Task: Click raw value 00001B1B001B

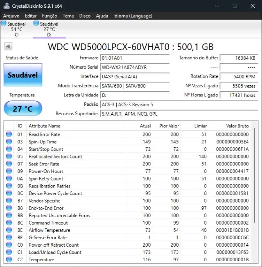Action: click(x=232, y=230)
